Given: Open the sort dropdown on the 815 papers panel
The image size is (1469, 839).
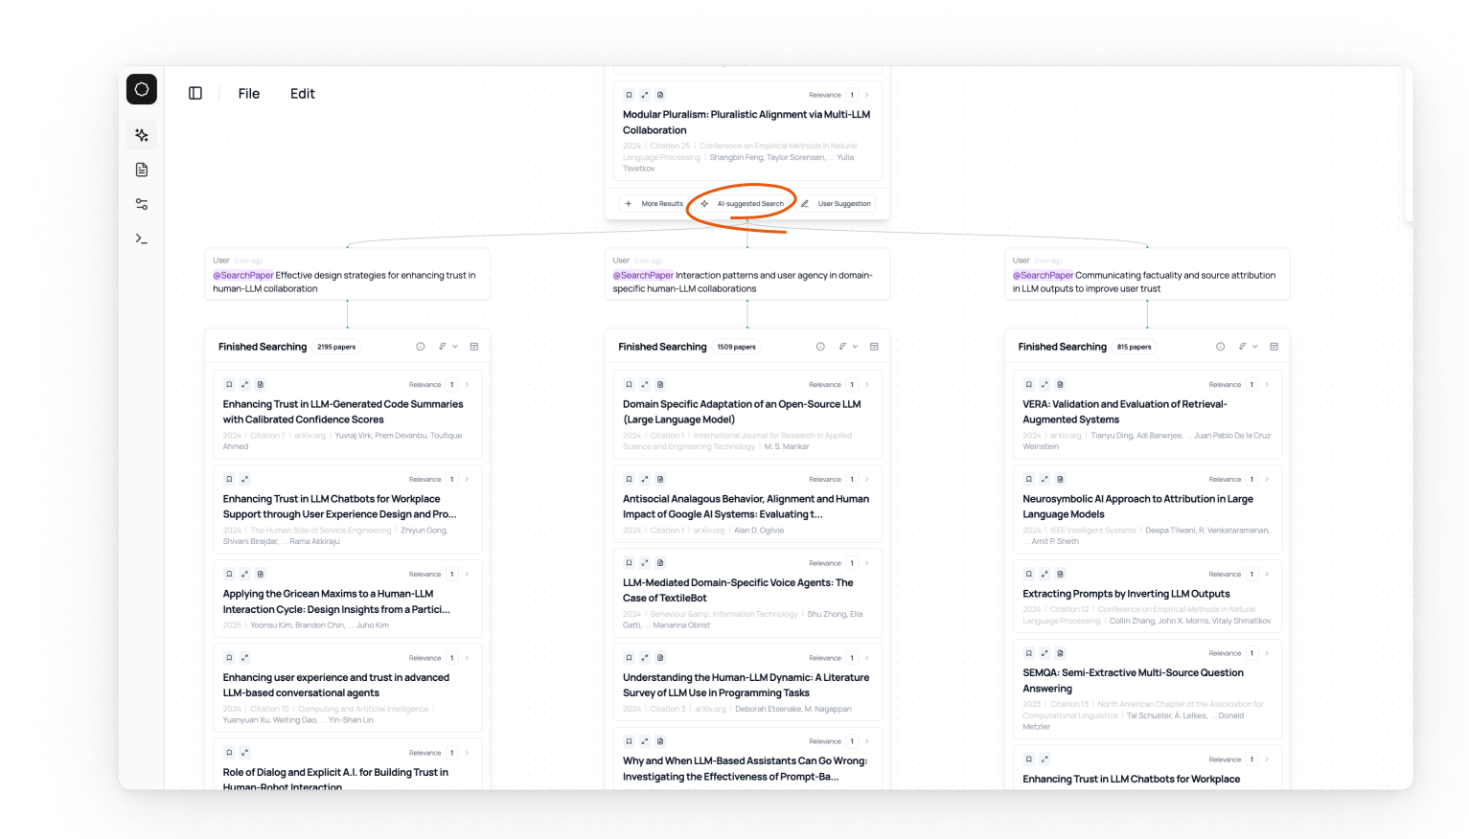Looking at the screenshot, I should 1242,346.
